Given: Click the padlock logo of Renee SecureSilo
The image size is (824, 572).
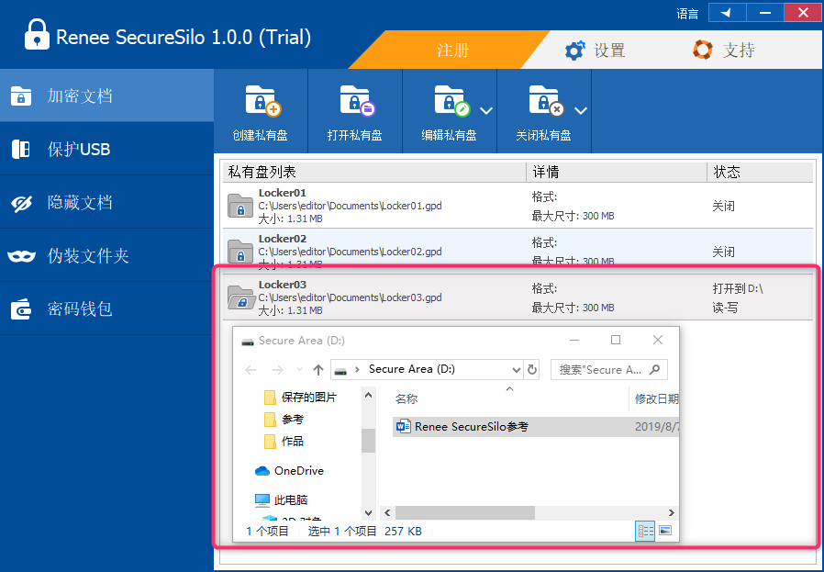Looking at the screenshot, I should pos(37,35).
